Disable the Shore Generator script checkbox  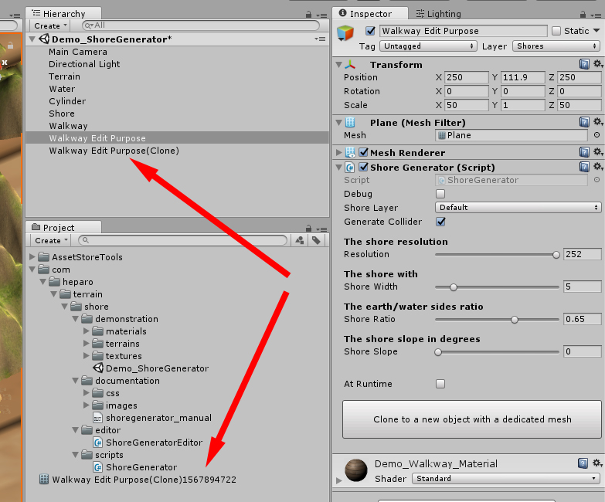pyautogui.click(x=363, y=167)
